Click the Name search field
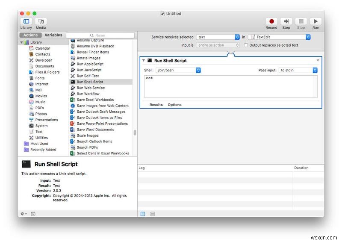The height and width of the screenshot is (242, 342). coord(100,35)
